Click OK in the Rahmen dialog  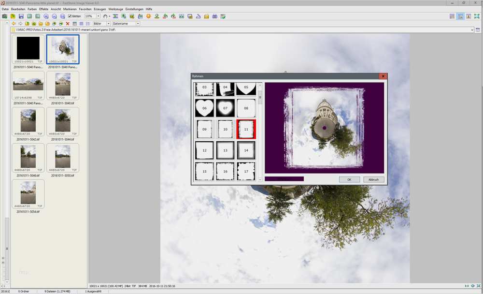tap(349, 179)
